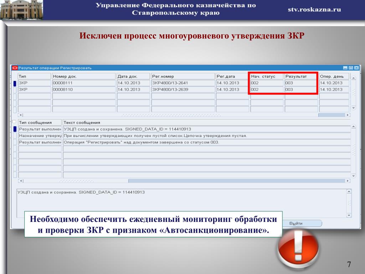Screen dimensions: 365x274
Task: Click up arrow of message detail scrollbar
Action: coord(349,192)
